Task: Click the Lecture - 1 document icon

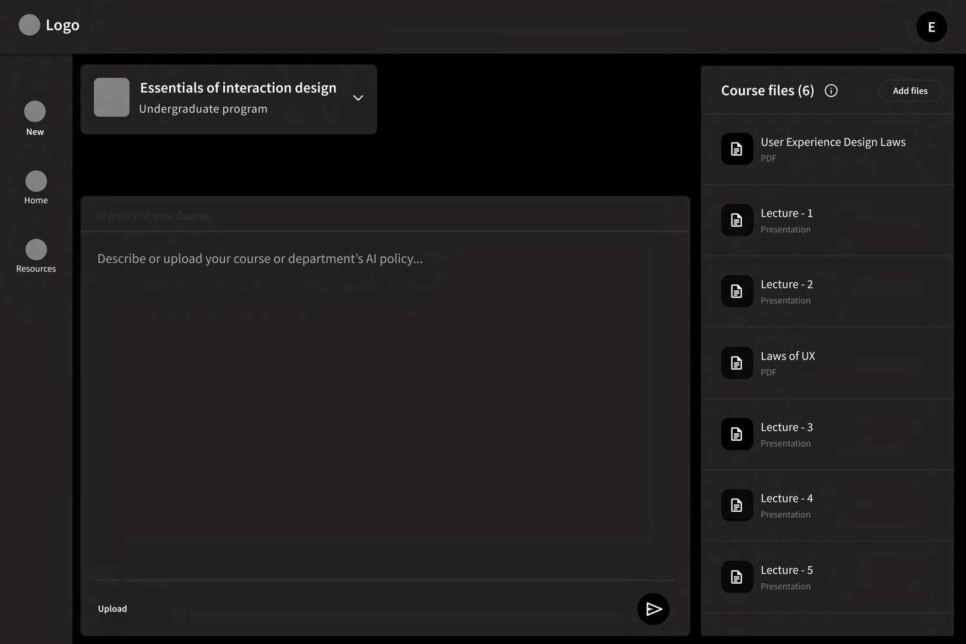Action: [736, 220]
